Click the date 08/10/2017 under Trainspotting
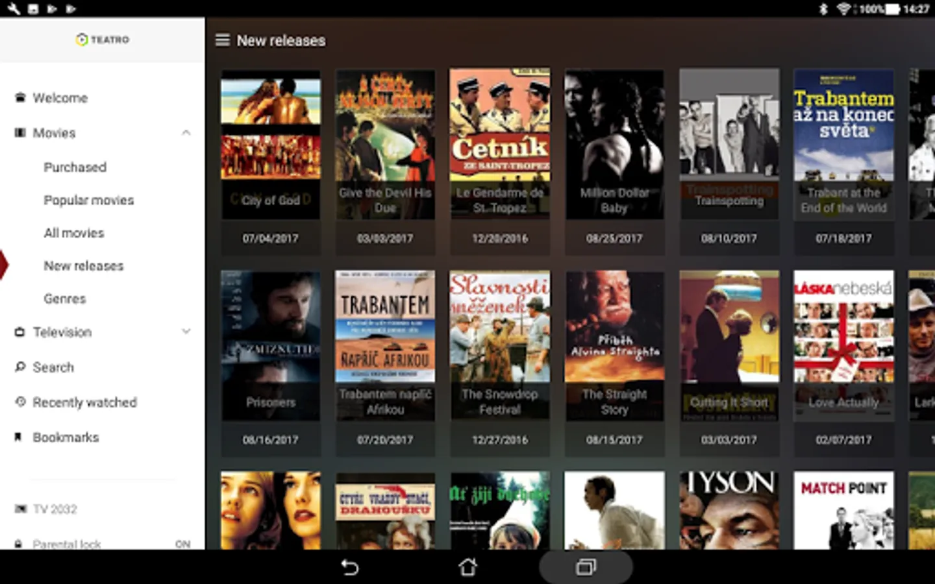This screenshot has height=584, width=935. tap(729, 238)
